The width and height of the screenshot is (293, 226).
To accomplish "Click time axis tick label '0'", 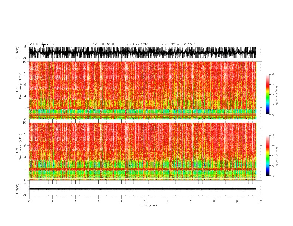I will 29,201.
